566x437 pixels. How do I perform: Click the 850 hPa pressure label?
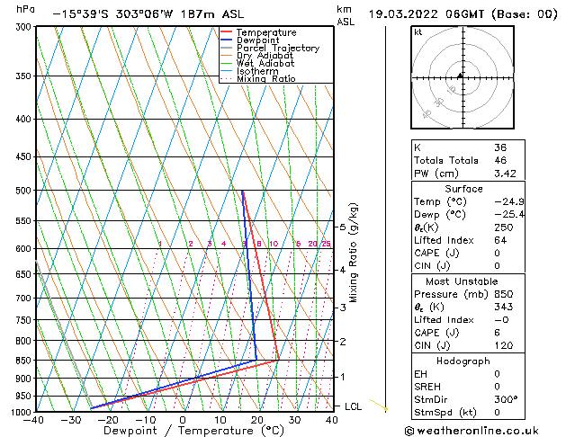coord(25,361)
